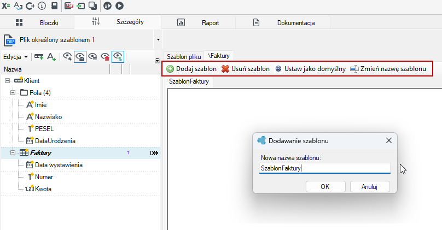The height and width of the screenshot is (230, 442).
Task: Click the add field icon with green plus
Action: coord(39,57)
